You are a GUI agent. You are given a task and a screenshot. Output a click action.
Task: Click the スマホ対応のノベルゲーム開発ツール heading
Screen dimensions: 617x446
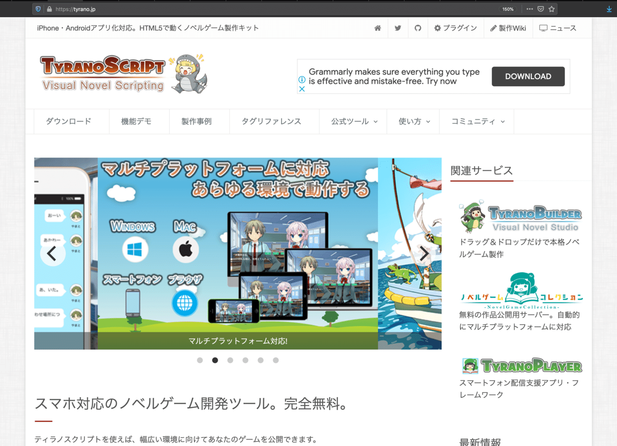click(191, 404)
